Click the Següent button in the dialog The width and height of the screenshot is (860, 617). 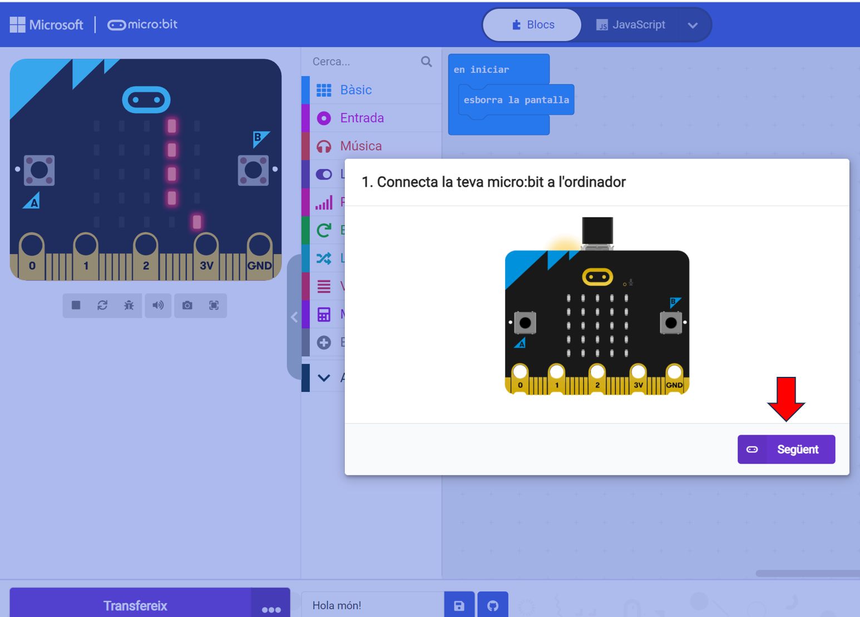click(x=785, y=449)
